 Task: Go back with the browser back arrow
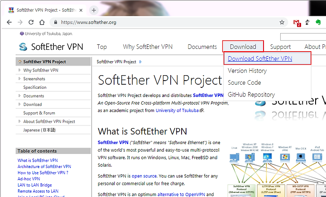[x=9, y=22]
